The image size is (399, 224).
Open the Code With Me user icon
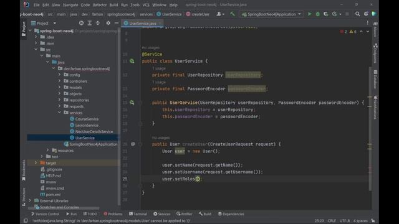(220, 14)
